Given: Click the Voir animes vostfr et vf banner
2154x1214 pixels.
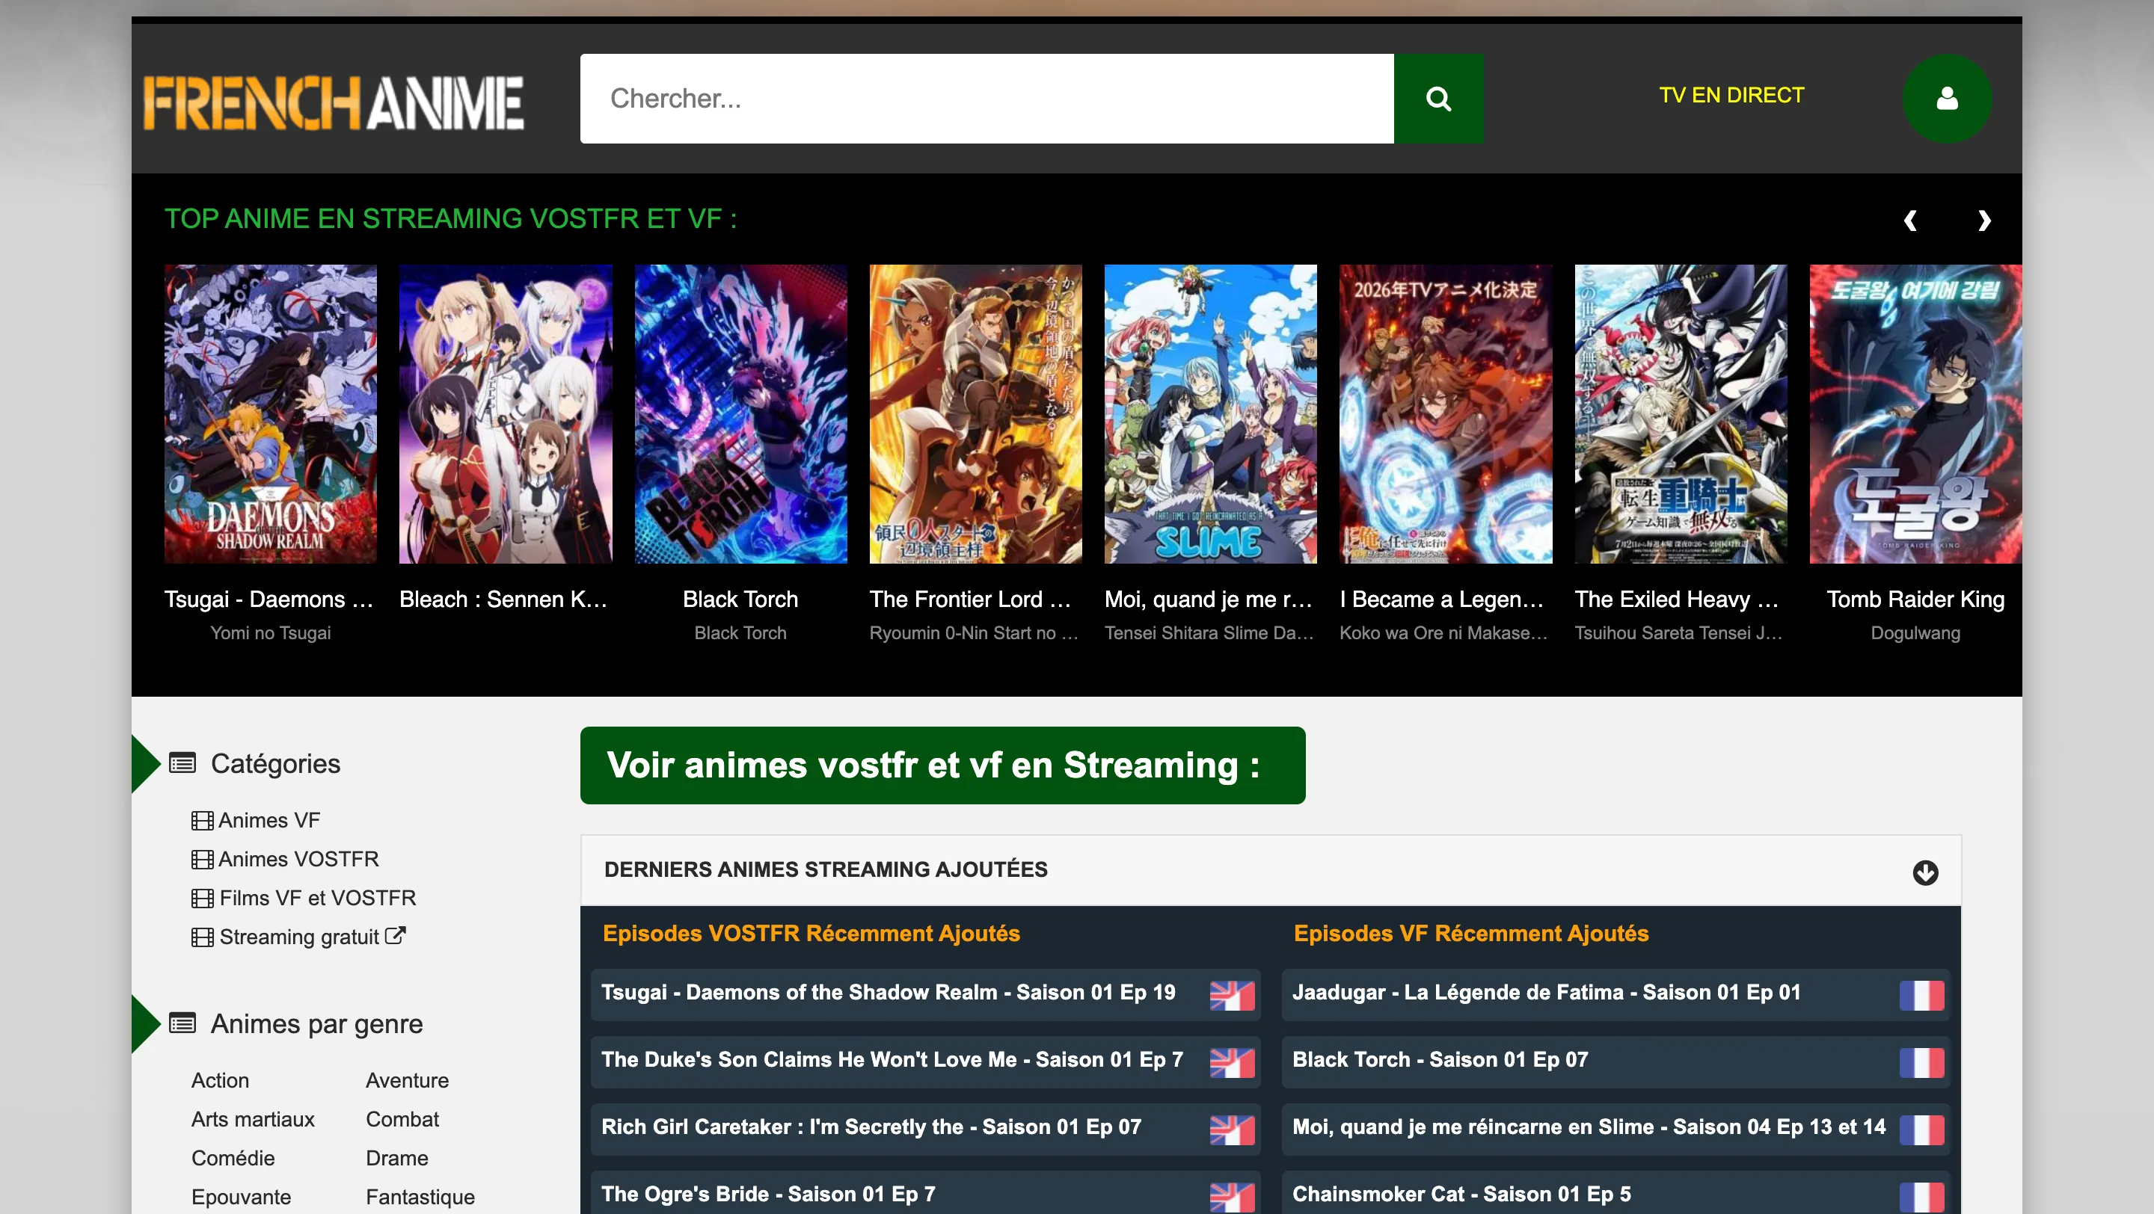Looking at the screenshot, I should [x=942, y=765].
